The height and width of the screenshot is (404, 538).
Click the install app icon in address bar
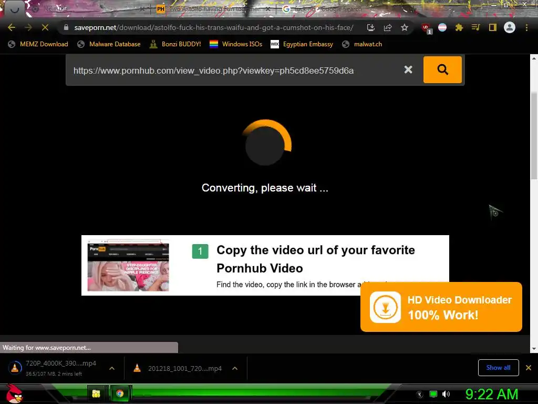[370, 27]
